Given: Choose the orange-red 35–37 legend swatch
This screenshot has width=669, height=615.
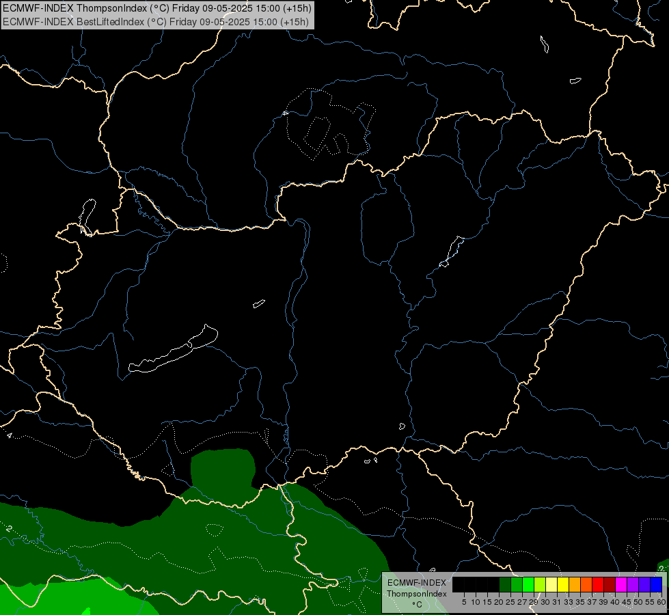Looking at the screenshot, I should click(586, 584).
